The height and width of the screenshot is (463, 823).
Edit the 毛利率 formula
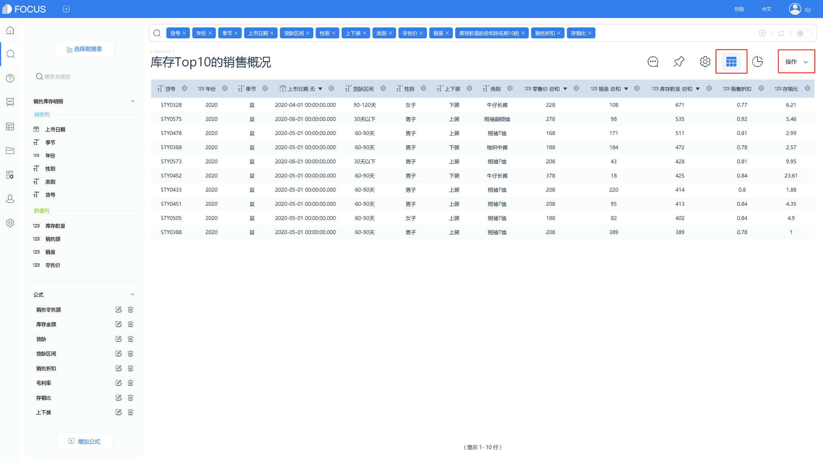pyautogui.click(x=118, y=383)
